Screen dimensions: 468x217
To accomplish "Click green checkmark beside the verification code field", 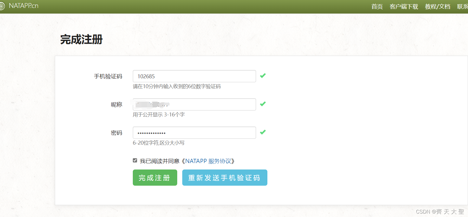I will (263, 76).
